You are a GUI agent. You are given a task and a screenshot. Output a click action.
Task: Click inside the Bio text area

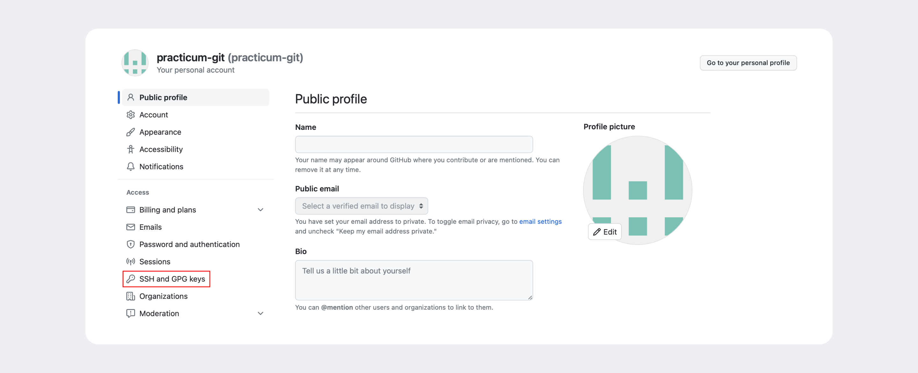(x=414, y=280)
